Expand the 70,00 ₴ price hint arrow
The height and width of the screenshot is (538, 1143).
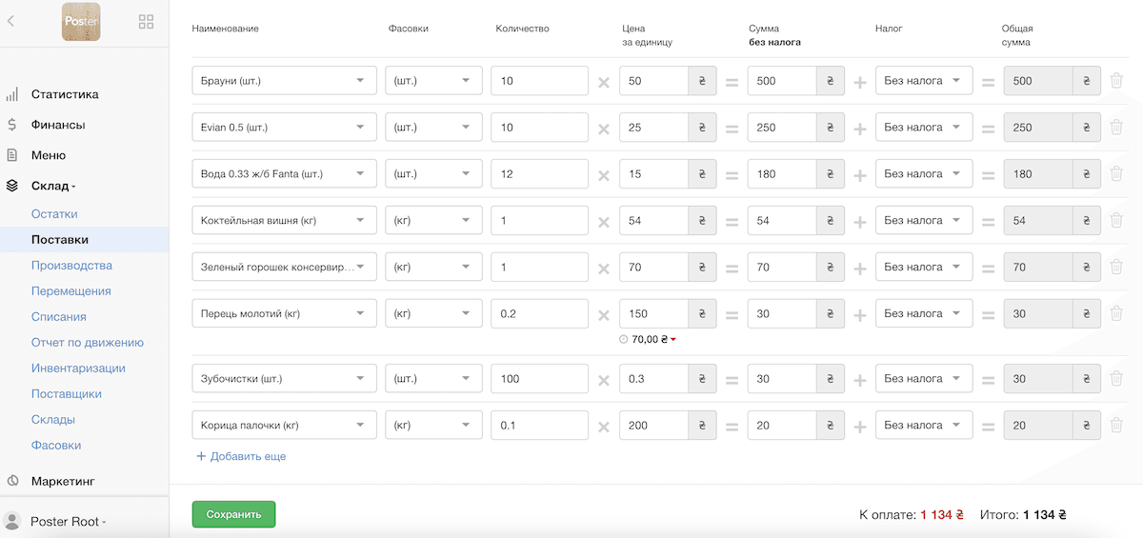[x=673, y=340]
